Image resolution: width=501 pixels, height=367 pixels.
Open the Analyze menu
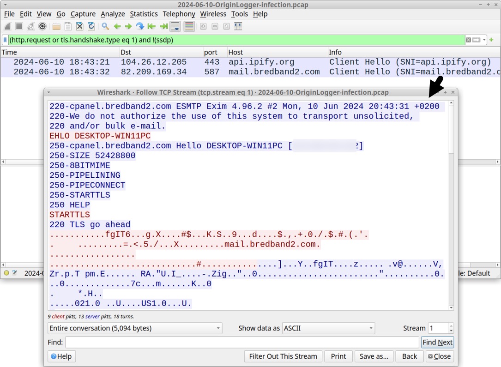tap(113, 14)
